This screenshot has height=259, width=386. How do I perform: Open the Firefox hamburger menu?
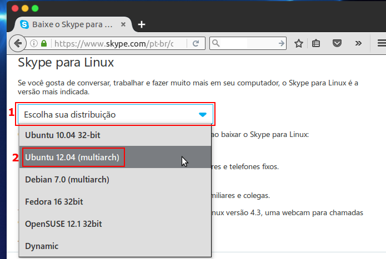tap(382, 43)
